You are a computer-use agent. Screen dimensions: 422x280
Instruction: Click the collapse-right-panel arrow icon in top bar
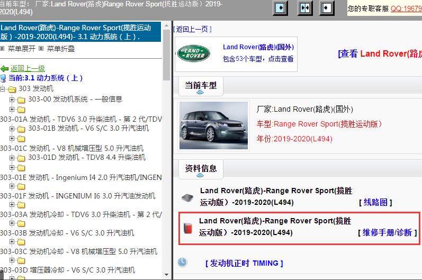pos(327,8)
